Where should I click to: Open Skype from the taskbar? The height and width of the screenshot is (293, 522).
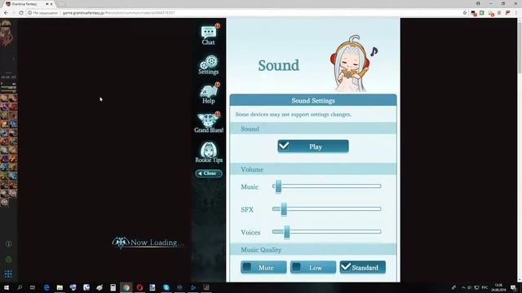pos(166,287)
